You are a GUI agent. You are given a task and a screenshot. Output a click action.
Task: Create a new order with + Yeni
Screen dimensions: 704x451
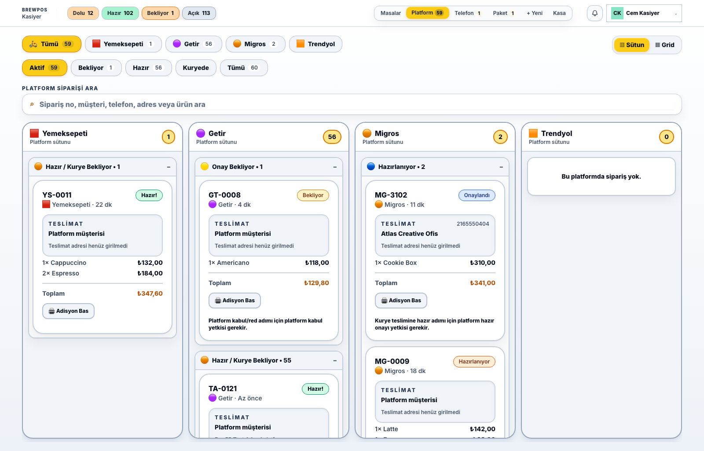534,13
